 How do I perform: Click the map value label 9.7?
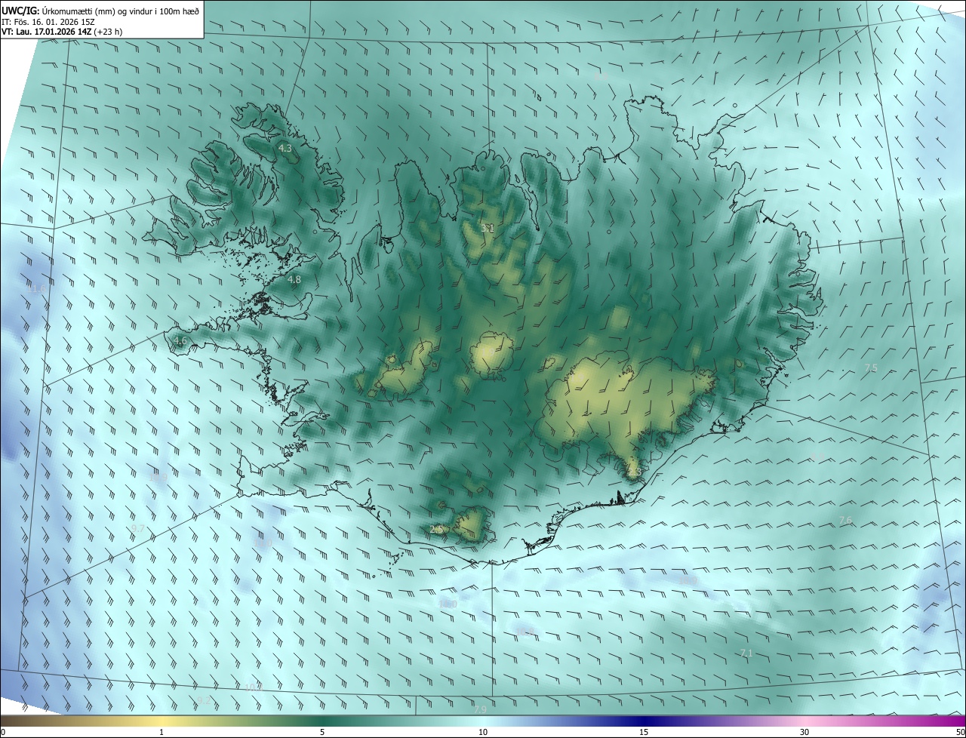point(137,529)
